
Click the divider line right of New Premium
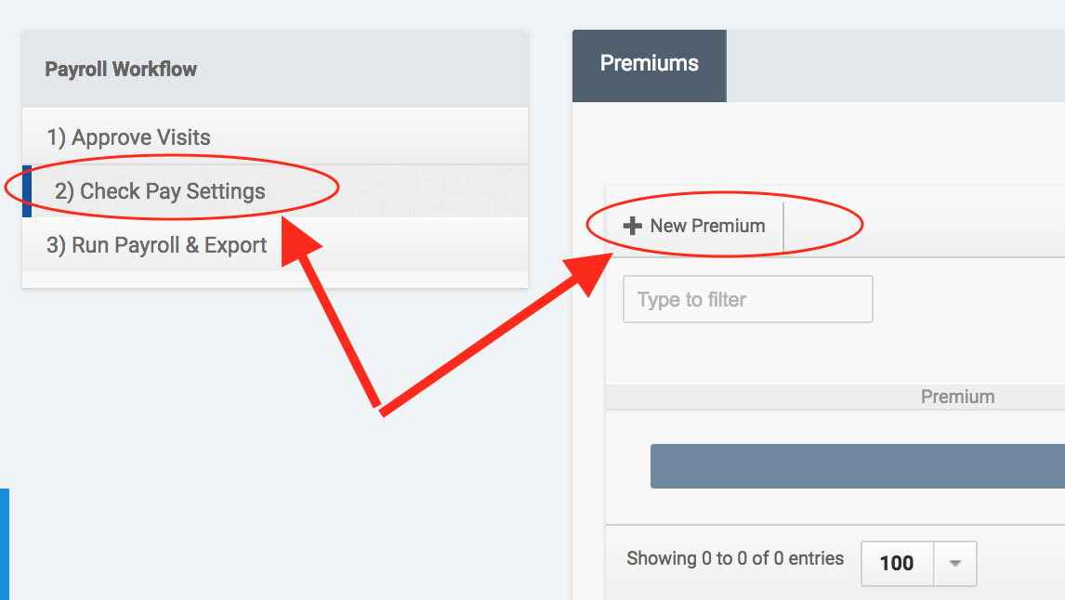tap(783, 227)
